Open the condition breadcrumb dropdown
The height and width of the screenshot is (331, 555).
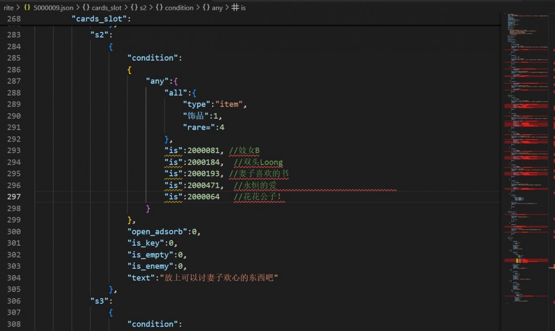pos(179,8)
